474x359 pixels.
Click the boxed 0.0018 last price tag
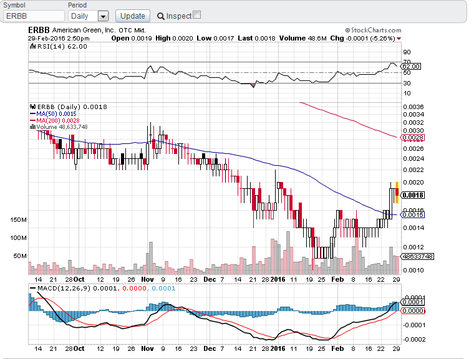[412, 195]
